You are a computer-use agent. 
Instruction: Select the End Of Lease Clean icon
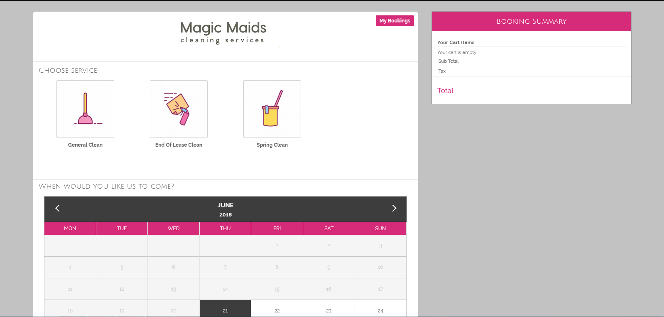tap(179, 109)
